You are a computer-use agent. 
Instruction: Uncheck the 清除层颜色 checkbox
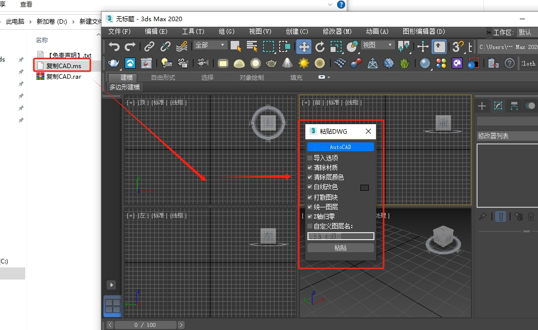310,177
